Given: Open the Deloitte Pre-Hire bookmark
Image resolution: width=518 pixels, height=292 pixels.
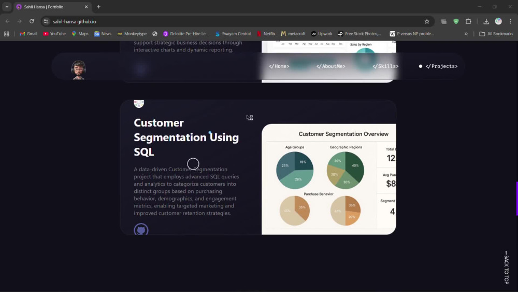Looking at the screenshot, I should 186,34.
